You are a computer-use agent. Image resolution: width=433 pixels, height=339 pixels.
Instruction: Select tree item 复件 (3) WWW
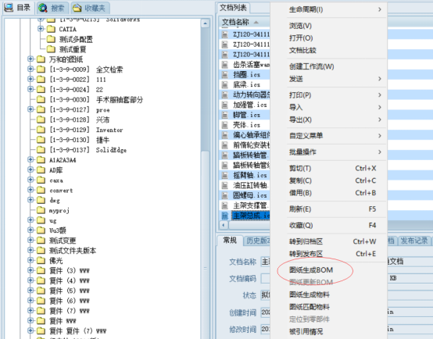point(70,270)
